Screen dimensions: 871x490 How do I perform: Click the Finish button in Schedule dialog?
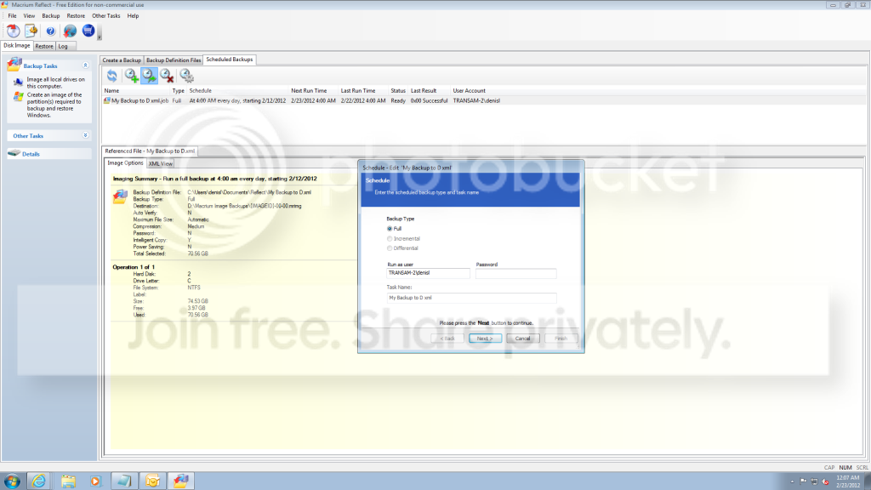click(561, 338)
